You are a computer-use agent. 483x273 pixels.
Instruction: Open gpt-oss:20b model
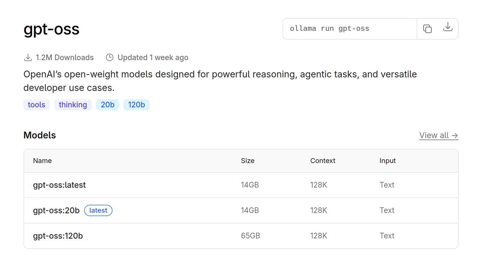[56, 210]
